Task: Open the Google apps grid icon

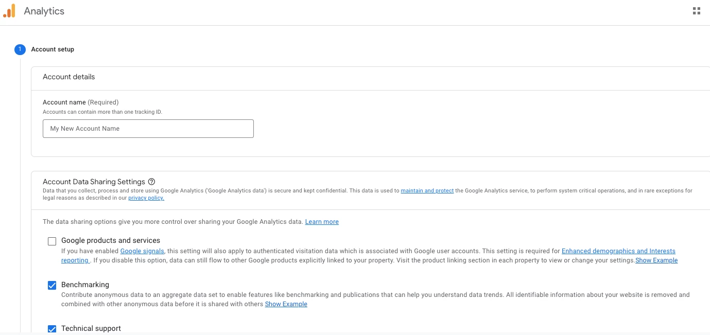Action: click(697, 11)
